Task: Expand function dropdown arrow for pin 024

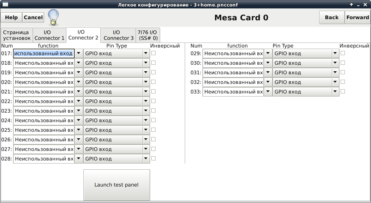Action: click(79, 120)
